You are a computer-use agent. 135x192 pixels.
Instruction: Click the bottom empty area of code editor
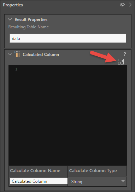pos(68,153)
